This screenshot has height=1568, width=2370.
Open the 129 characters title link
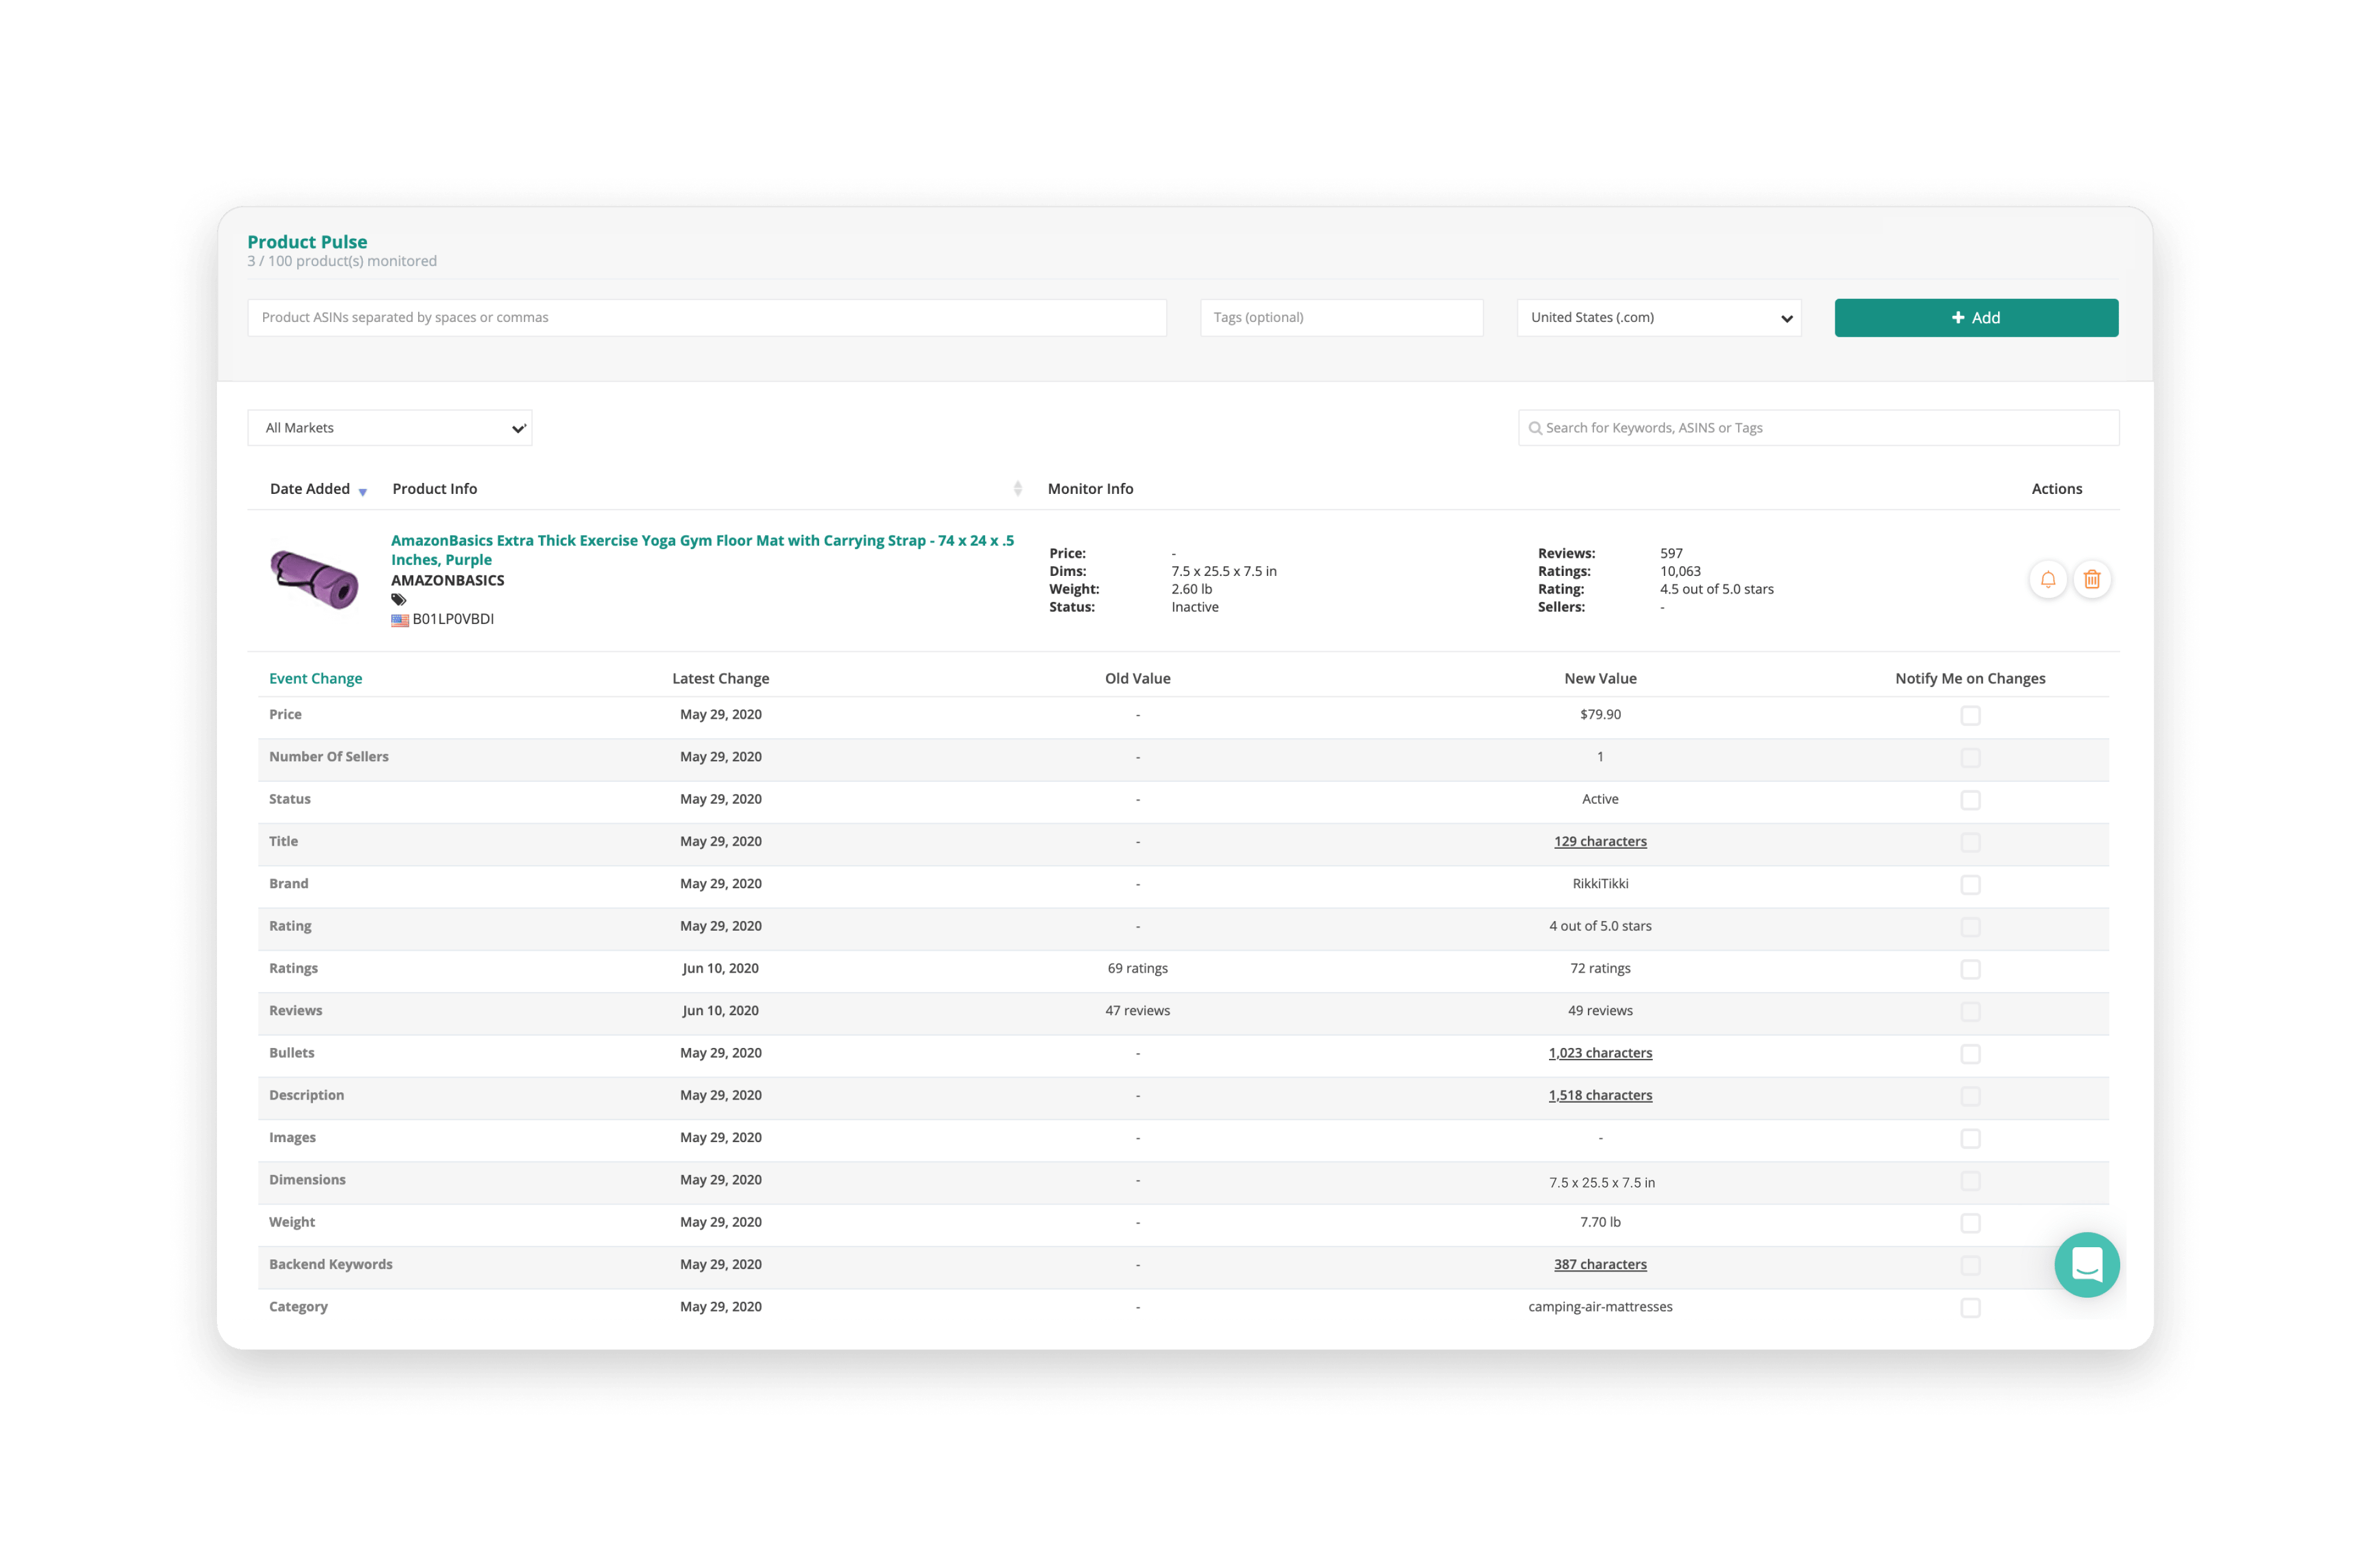[x=1599, y=841]
